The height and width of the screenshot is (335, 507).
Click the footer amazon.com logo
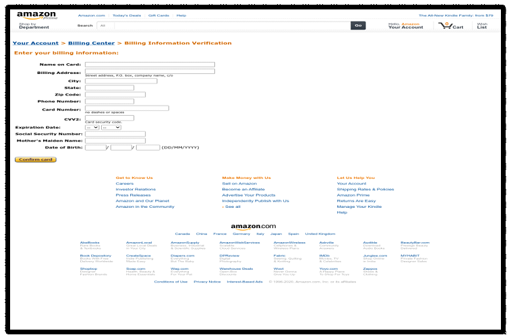[x=253, y=227]
